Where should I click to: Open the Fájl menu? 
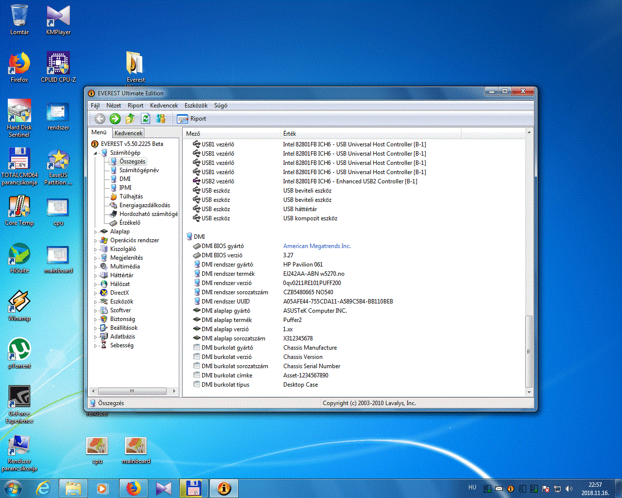coord(95,106)
